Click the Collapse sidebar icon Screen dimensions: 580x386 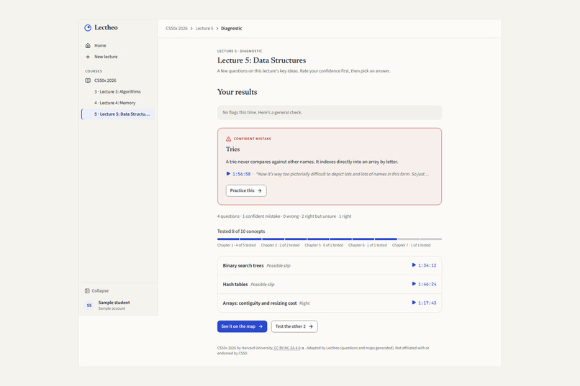(87, 290)
